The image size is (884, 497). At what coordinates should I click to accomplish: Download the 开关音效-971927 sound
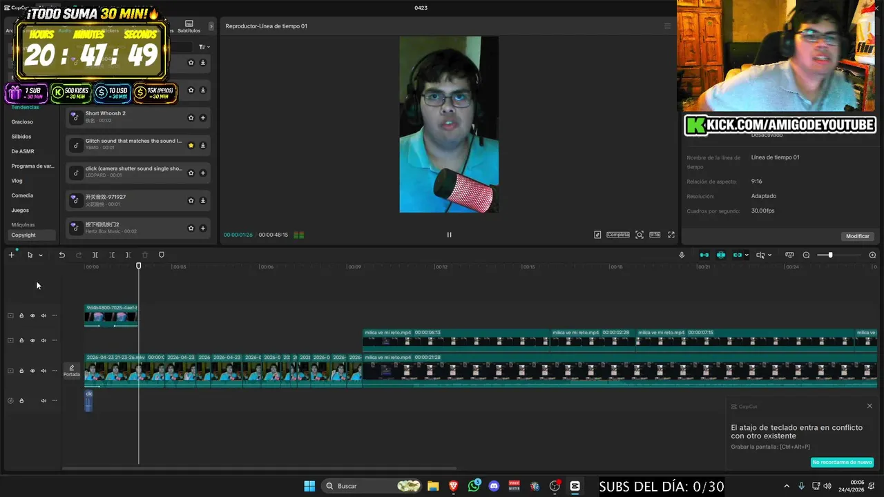tap(203, 200)
